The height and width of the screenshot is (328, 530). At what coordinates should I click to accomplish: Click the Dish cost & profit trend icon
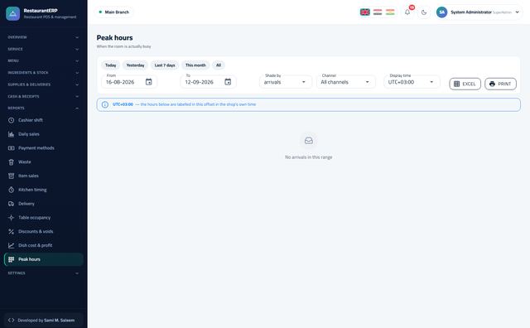(x=11, y=245)
